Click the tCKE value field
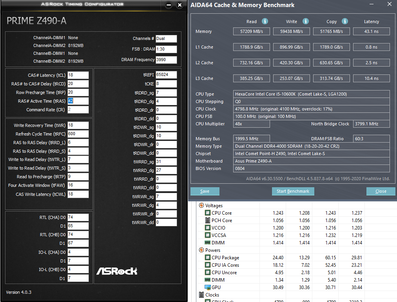Viewport: 397px width, 302px height. (x=166, y=84)
